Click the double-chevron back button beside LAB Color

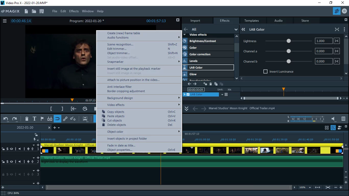click(243, 29)
